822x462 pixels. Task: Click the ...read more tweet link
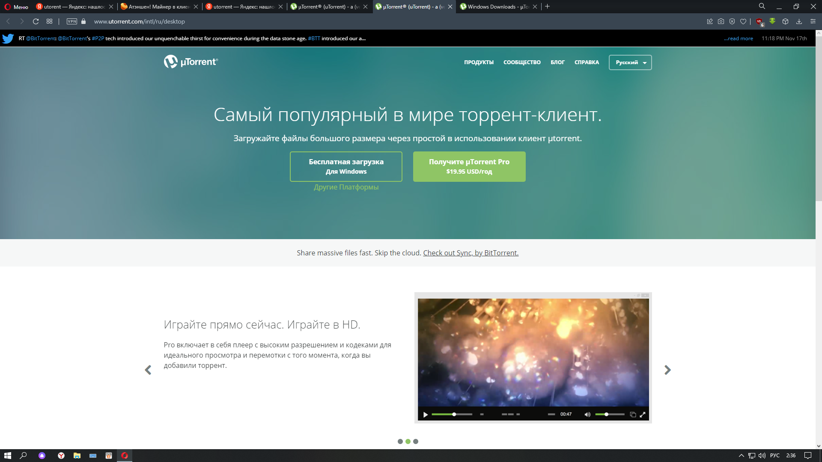(x=739, y=38)
